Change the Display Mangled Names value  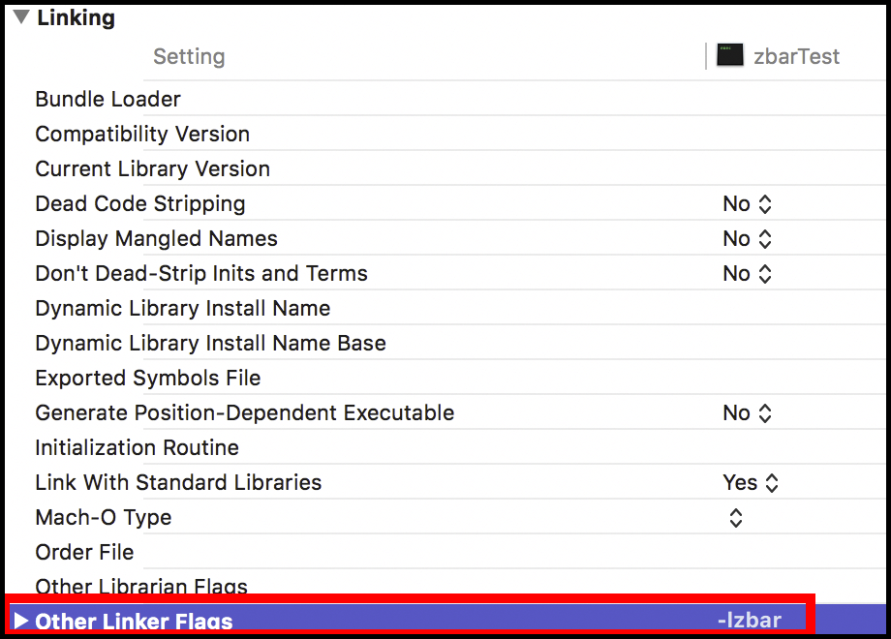pos(747,238)
